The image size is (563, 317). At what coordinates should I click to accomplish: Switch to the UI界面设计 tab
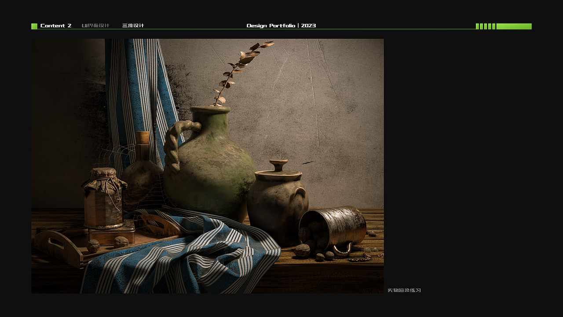point(95,26)
